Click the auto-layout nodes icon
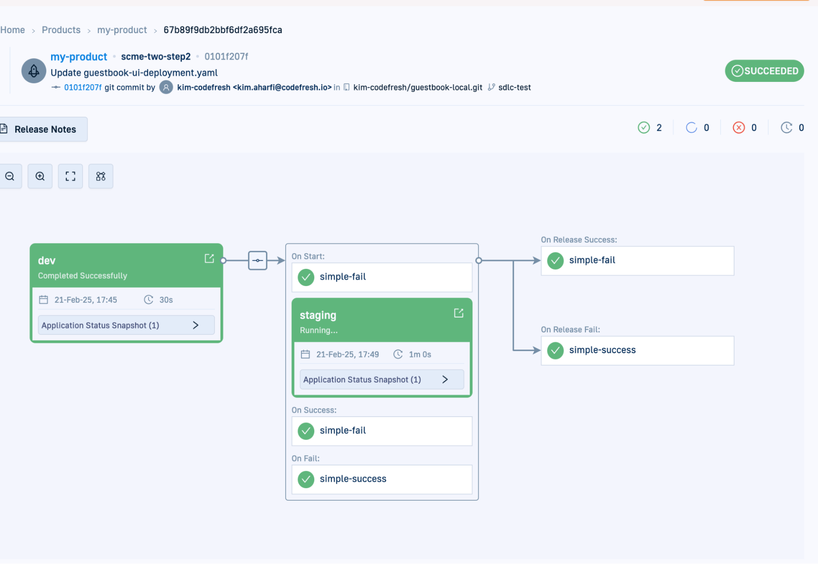The height and width of the screenshot is (564, 818). [x=101, y=176]
